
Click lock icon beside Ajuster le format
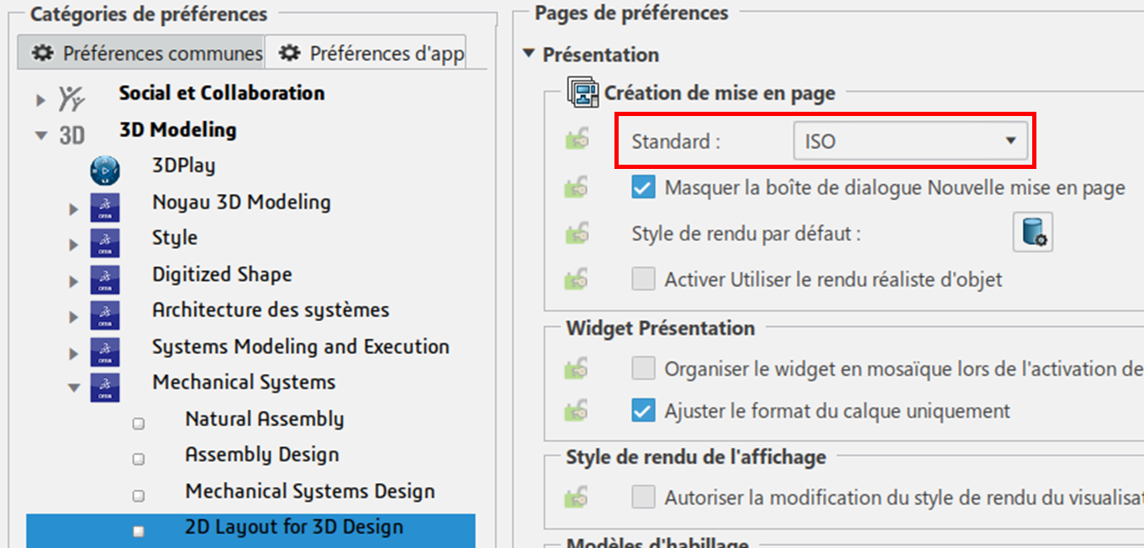(x=577, y=411)
